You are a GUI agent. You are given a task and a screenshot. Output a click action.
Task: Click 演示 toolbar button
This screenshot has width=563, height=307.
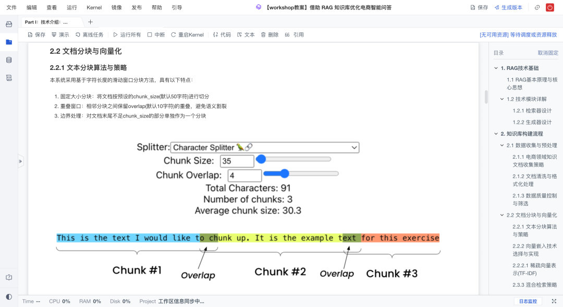[x=60, y=35]
